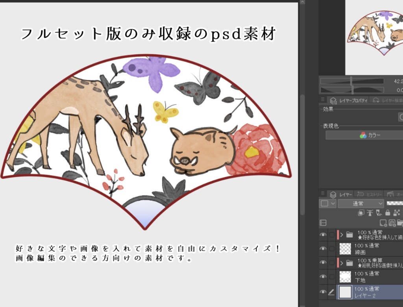403x307 pixels.
Task: Switch to the レイヤー tab
Action: click(340, 194)
